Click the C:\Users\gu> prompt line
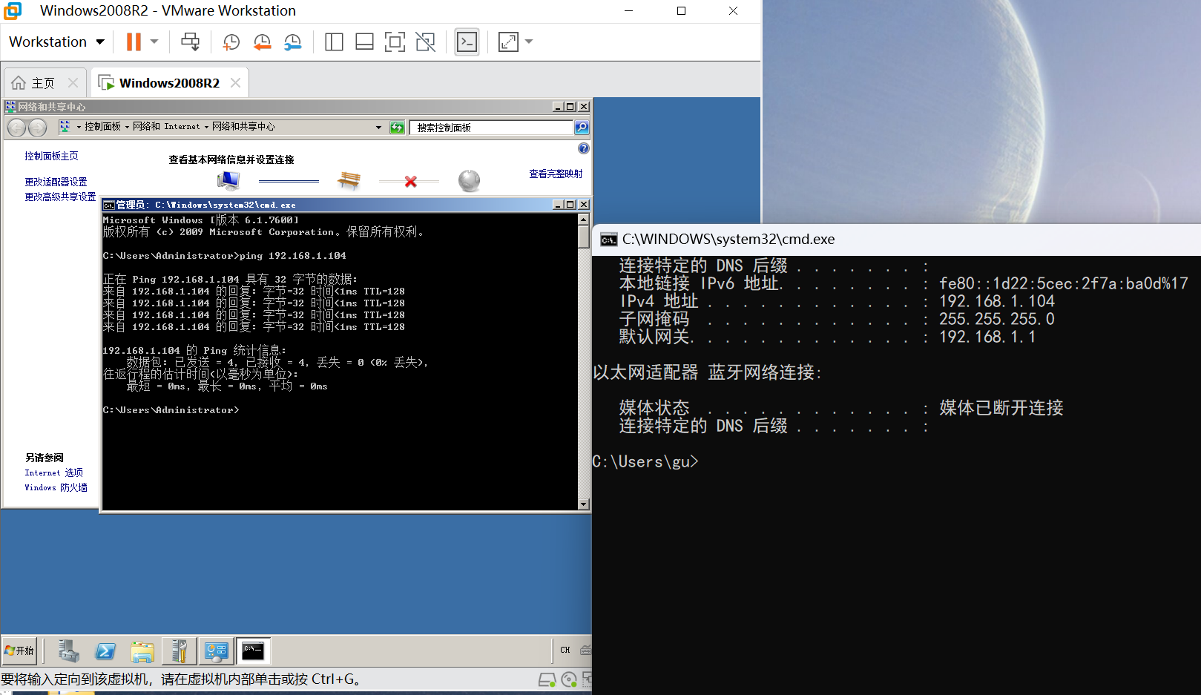1201x695 pixels. (645, 461)
